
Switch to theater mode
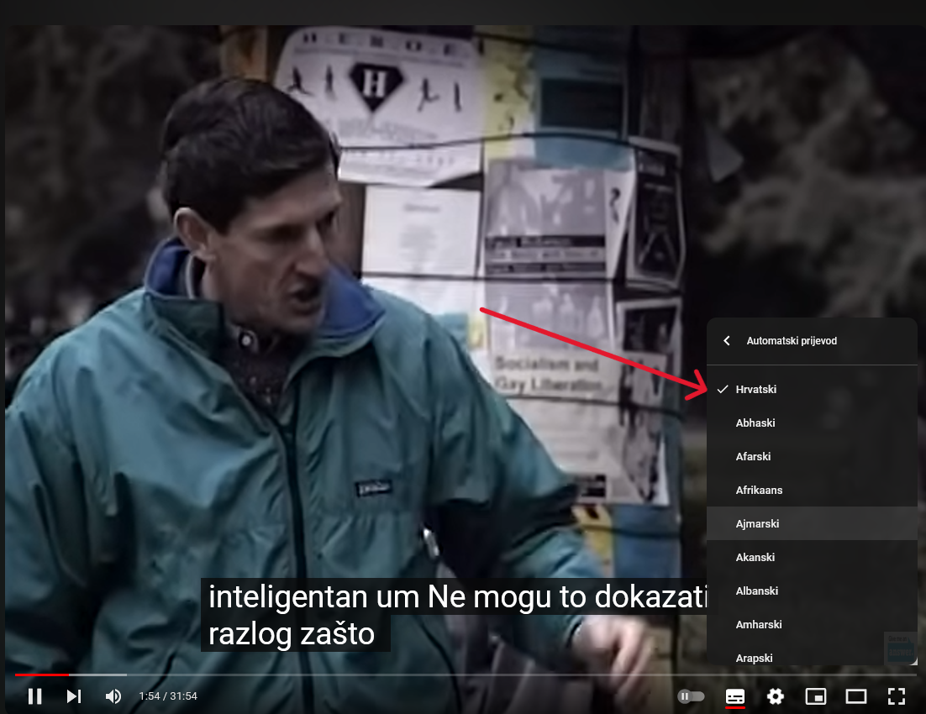coord(855,696)
